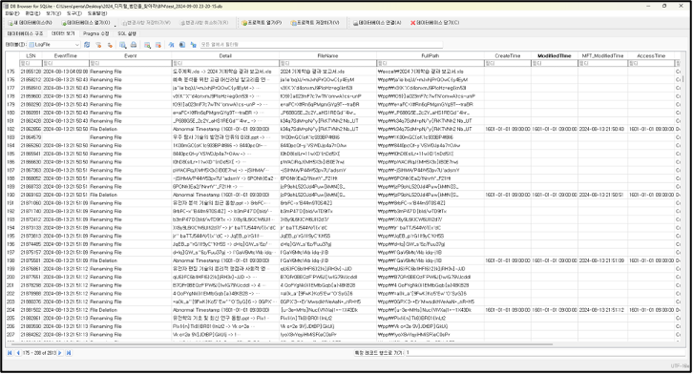Click the print table icon
Screen dimensions: 693x374
coord(134,45)
